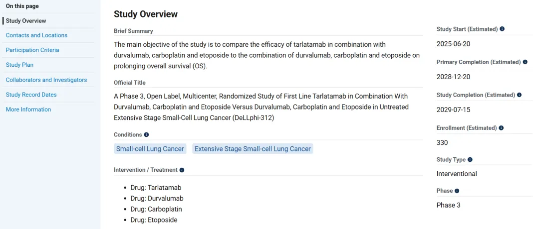
Task: Click the Enrollment (Estimated) info icon
Action: [501, 128]
